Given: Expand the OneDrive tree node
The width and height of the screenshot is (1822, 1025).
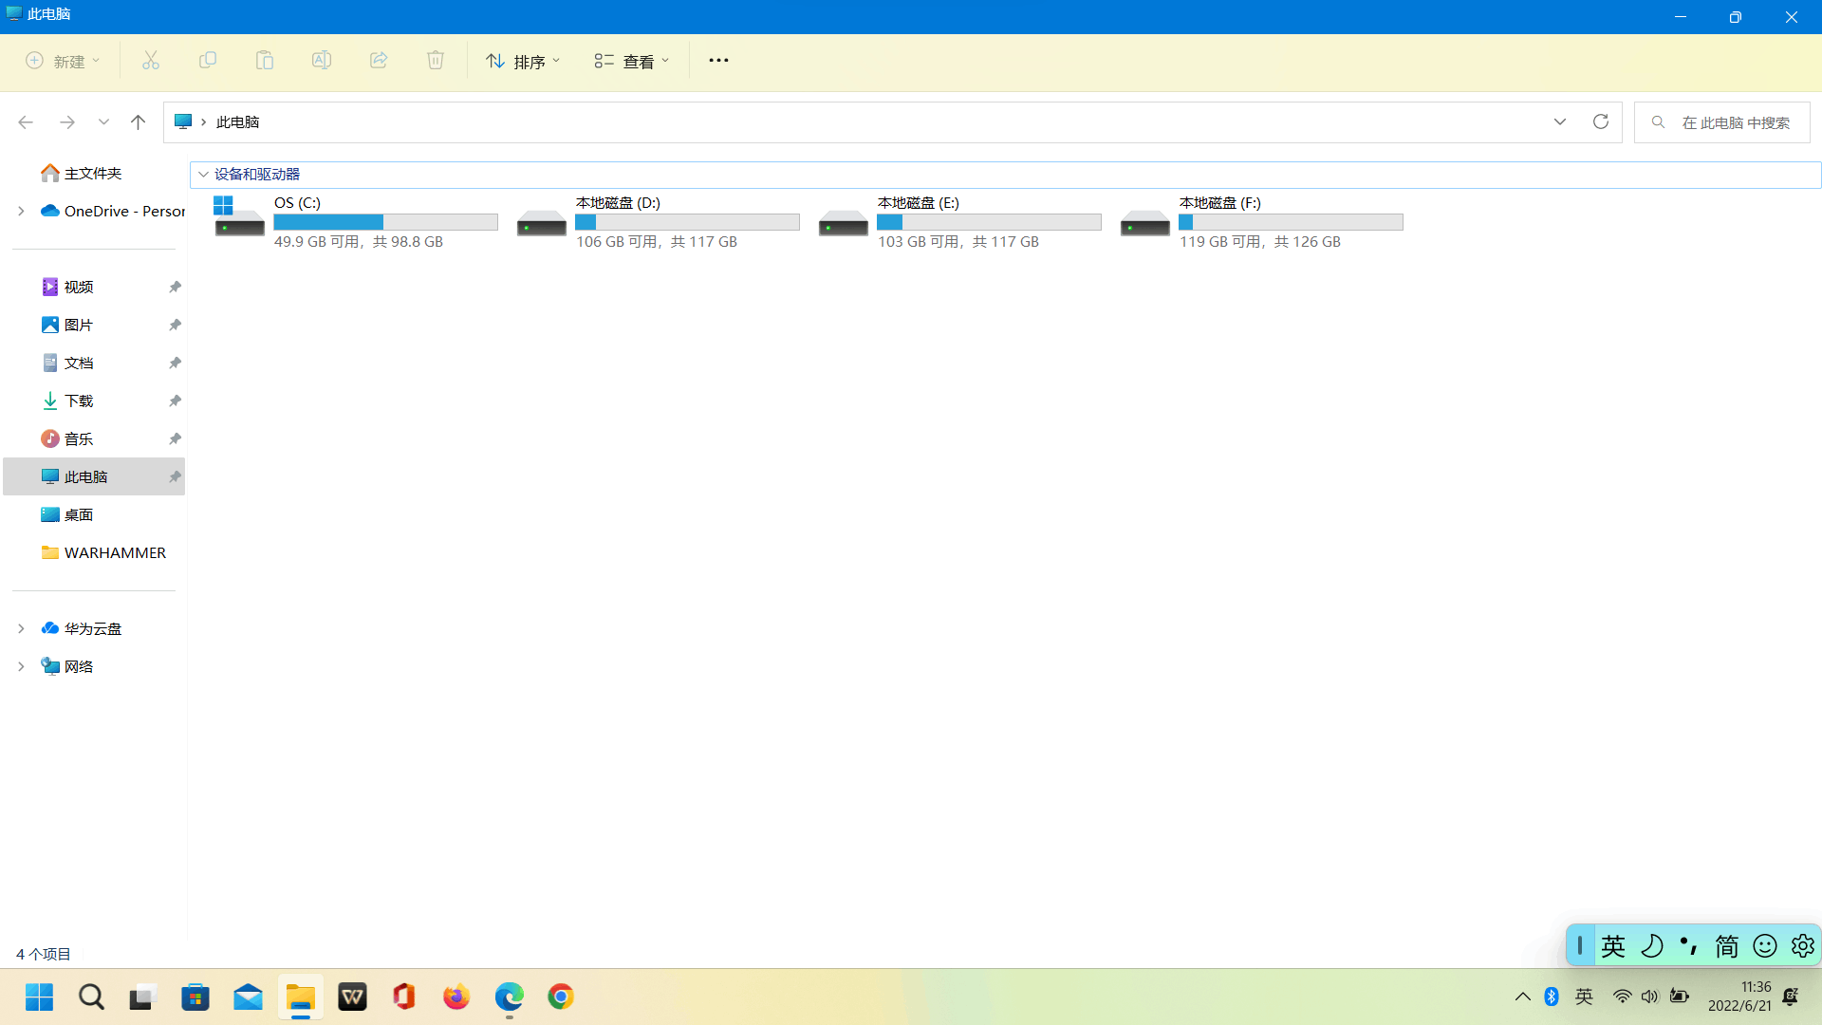Looking at the screenshot, I should point(21,211).
